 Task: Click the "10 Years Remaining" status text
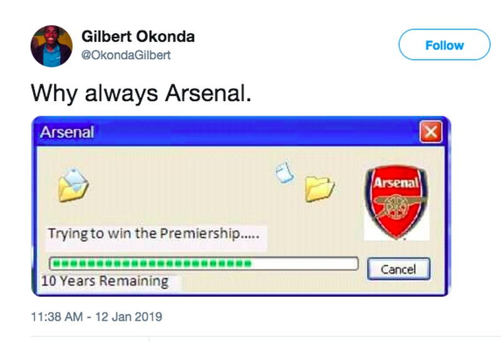coord(105,281)
